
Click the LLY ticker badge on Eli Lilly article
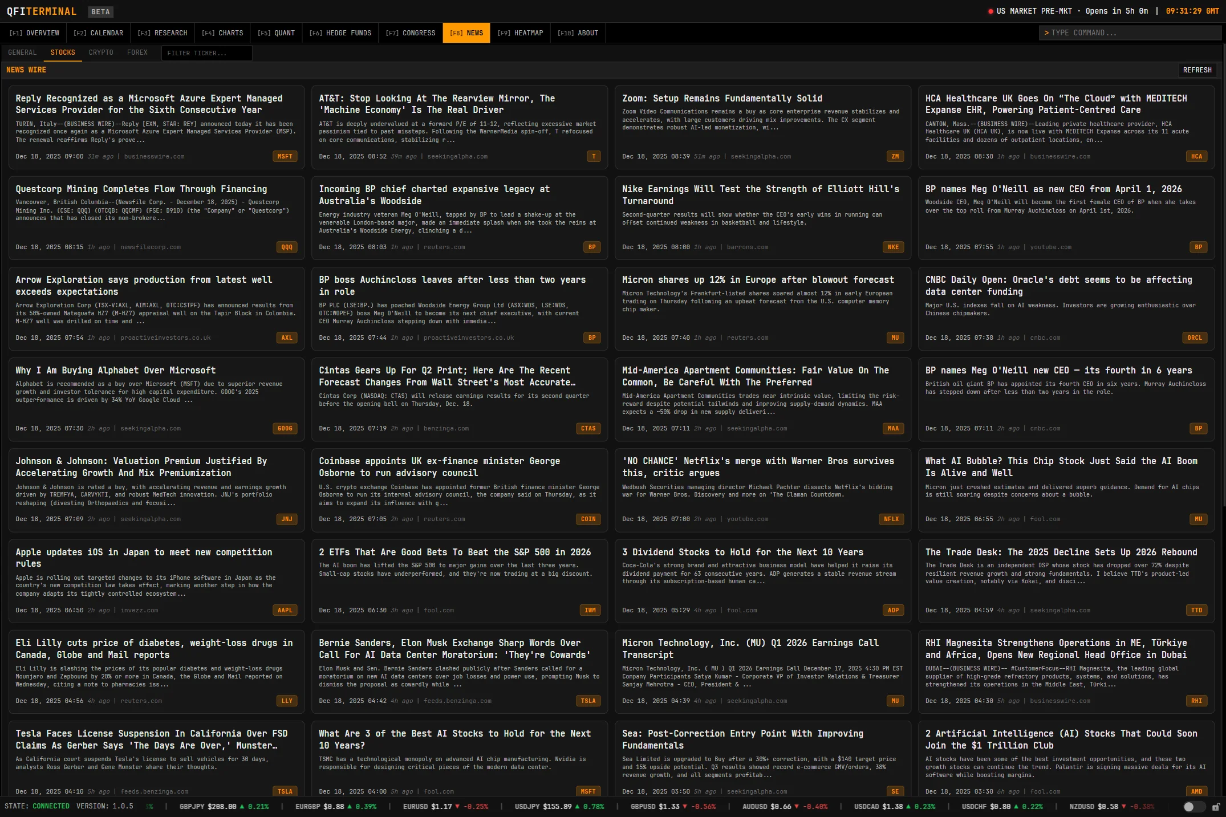[287, 701]
